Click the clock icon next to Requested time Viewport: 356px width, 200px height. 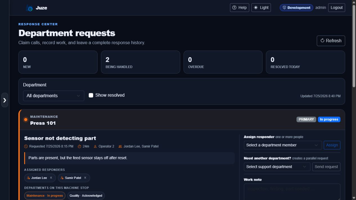coord(26,146)
